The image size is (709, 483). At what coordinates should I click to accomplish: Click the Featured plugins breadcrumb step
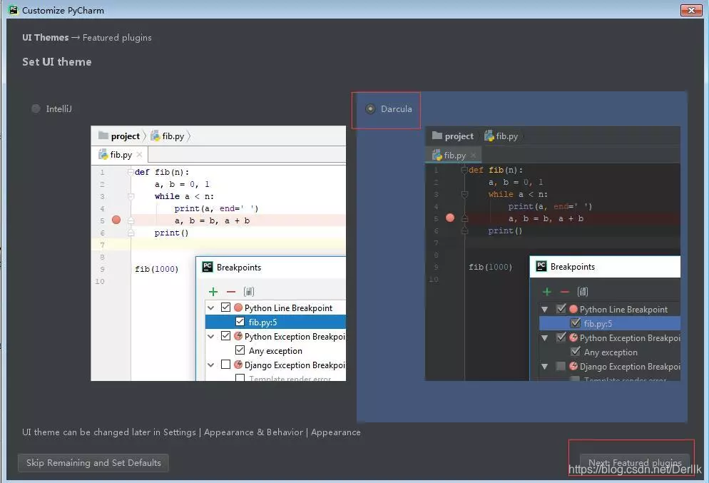(x=117, y=38)
